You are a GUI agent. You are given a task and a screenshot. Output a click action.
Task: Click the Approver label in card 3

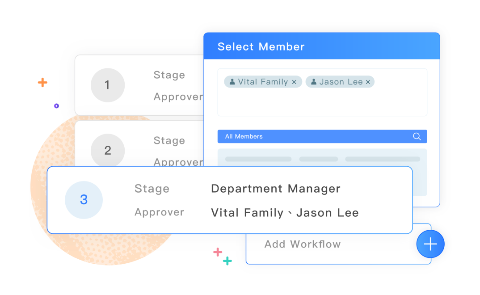160,212
